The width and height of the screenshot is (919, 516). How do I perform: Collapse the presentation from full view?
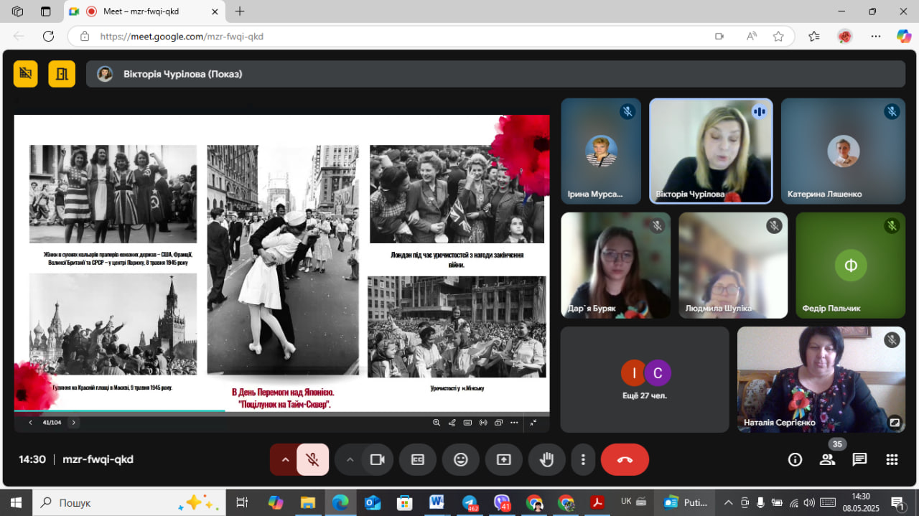(x=533, y=423)
